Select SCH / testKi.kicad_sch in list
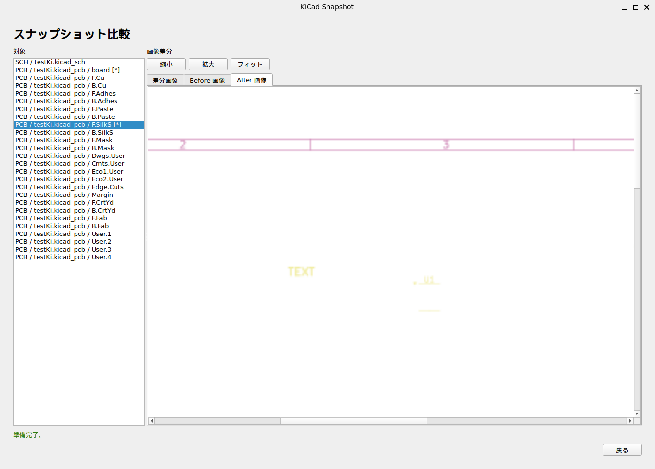The width and height of the screenshot is (655, 469). tap(50, 62)
